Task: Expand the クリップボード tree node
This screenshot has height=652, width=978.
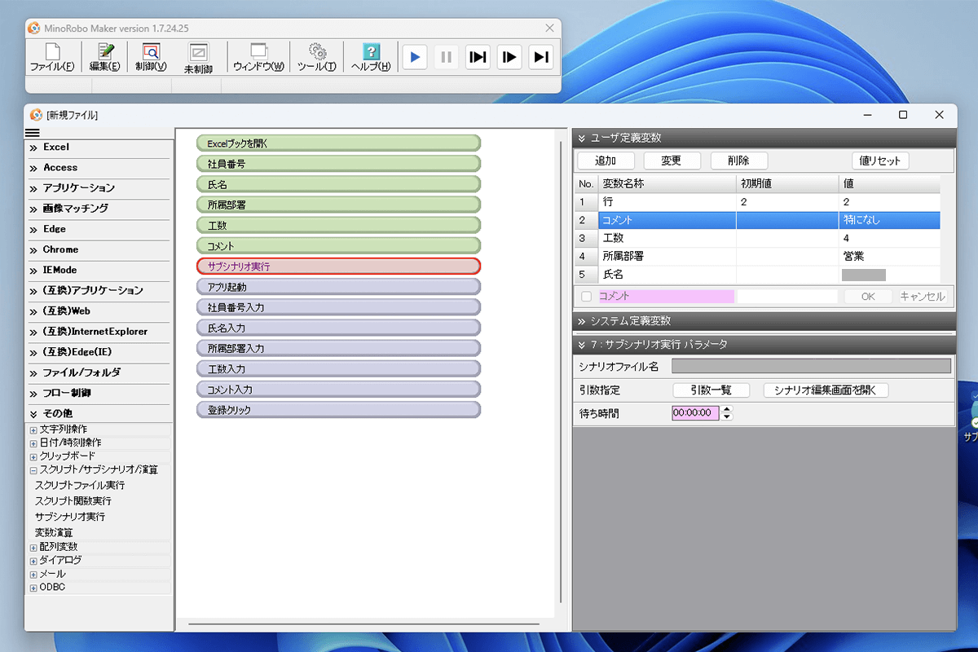Action: [x=33, y=456]
